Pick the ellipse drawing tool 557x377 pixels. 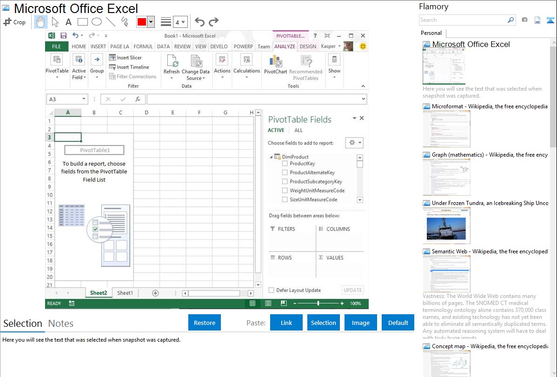click(97, 22)
